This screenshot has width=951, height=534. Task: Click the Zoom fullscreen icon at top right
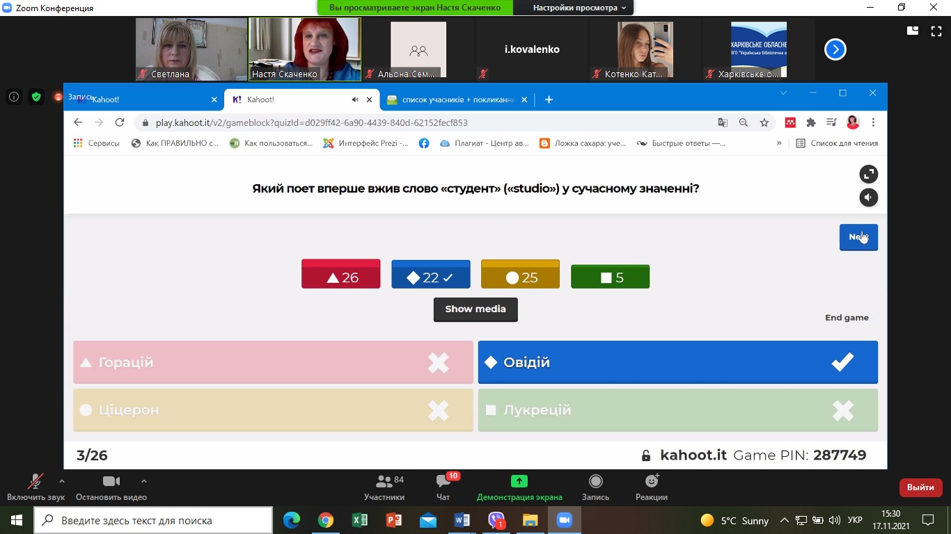pos(936,31)
